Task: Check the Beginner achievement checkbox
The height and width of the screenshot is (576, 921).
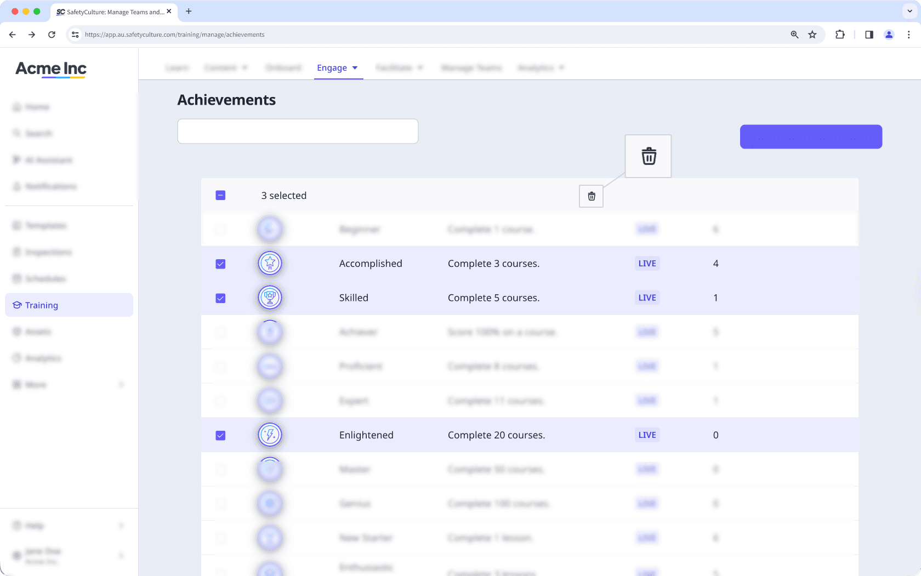Action: tap(220, 229)
